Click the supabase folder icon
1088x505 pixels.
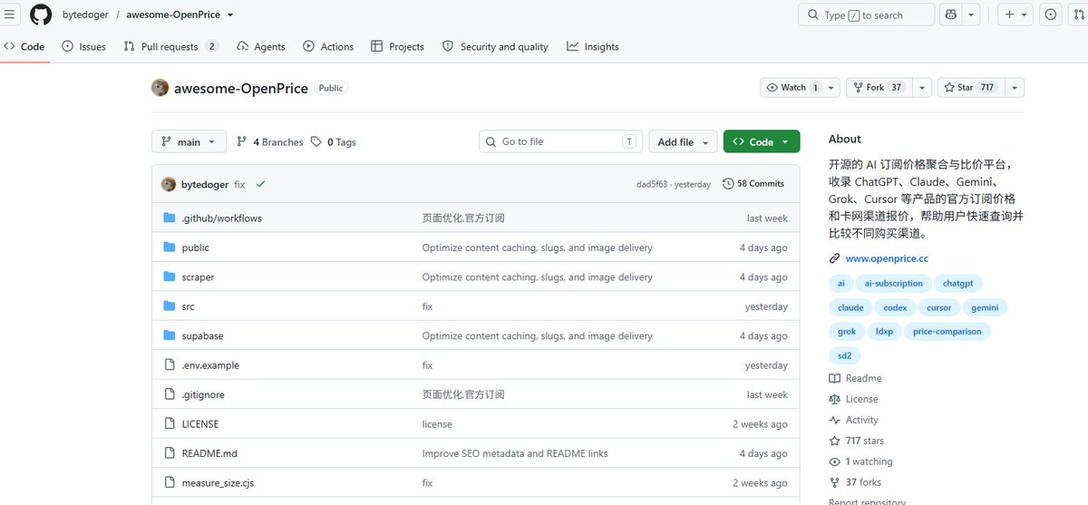click(169, 335)
